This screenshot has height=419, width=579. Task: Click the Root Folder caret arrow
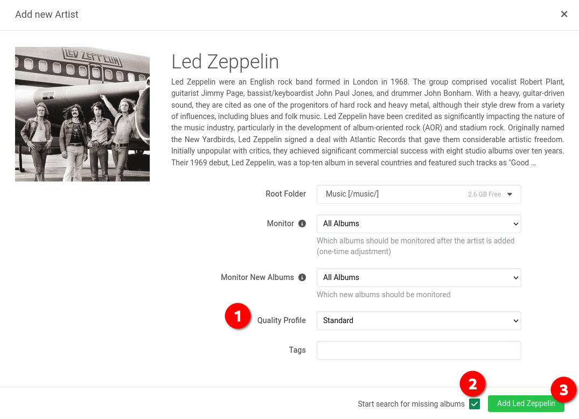(510, 194)
